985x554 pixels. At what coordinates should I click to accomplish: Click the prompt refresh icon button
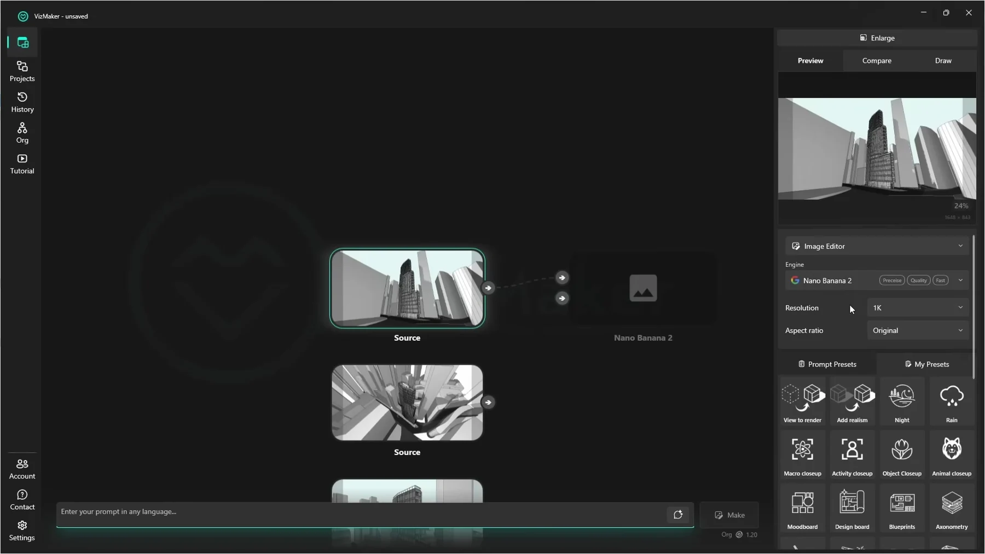(x=678, y=515)
